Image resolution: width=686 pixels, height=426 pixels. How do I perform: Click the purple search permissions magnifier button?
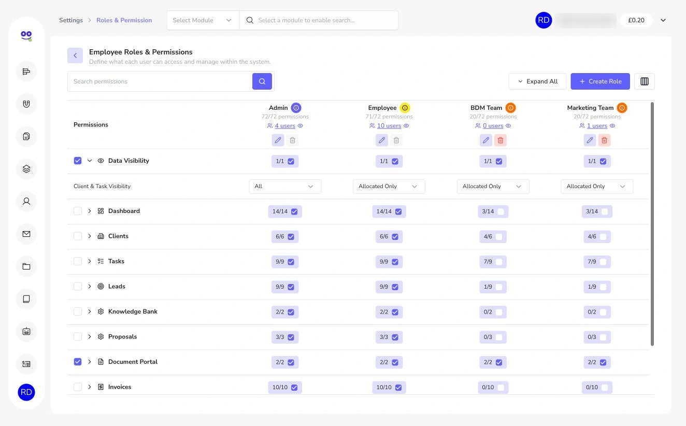click(262, 81)
